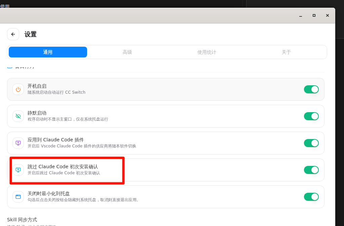Viewport: 344px width, 226px height.
Task: Click the power icon for 开机自启
Action: coord(18,89)
